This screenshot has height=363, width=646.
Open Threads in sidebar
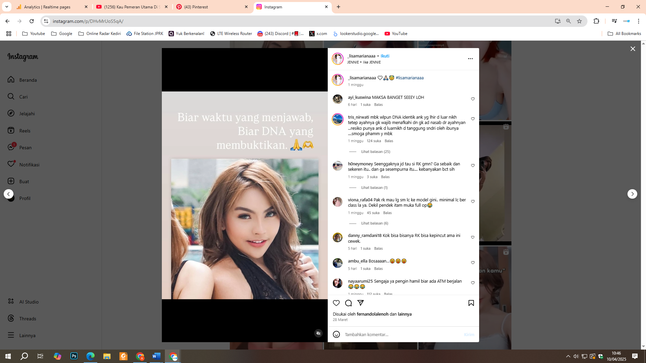point(22,318)
